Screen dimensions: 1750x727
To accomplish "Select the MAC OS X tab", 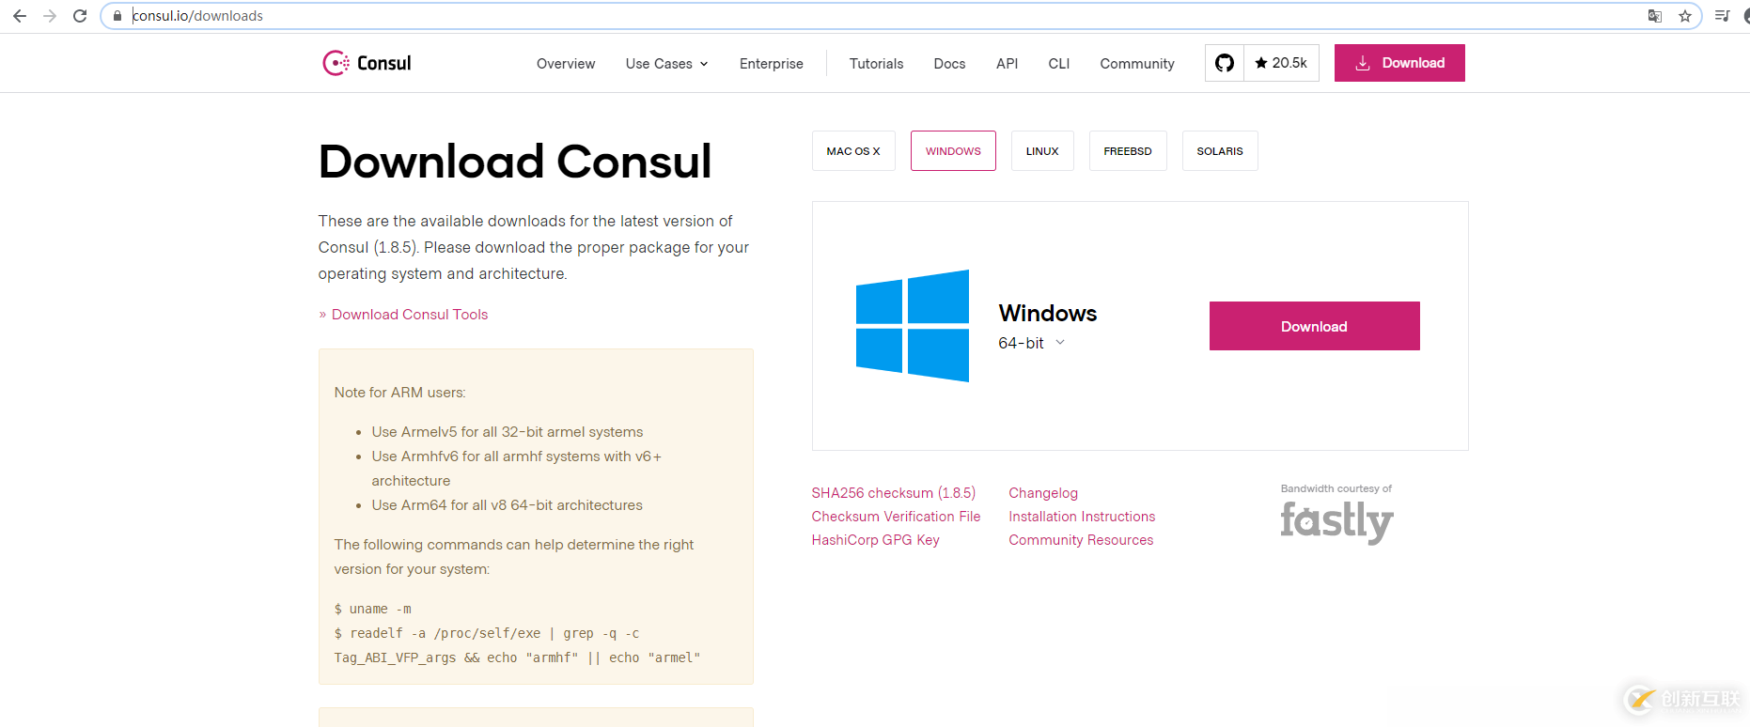I will 853,151.
